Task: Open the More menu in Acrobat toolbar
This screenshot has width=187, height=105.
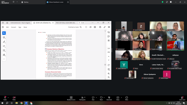Action: [x=25, y=27]
